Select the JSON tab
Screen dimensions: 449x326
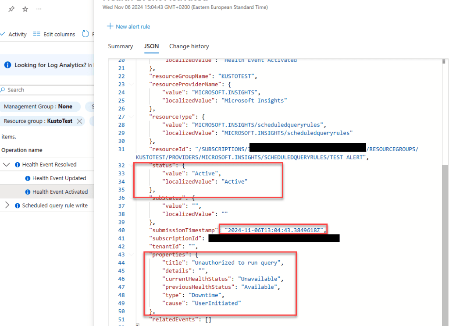(151, 46)
